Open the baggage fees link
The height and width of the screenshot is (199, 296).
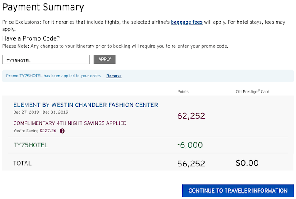pos(186,22)
